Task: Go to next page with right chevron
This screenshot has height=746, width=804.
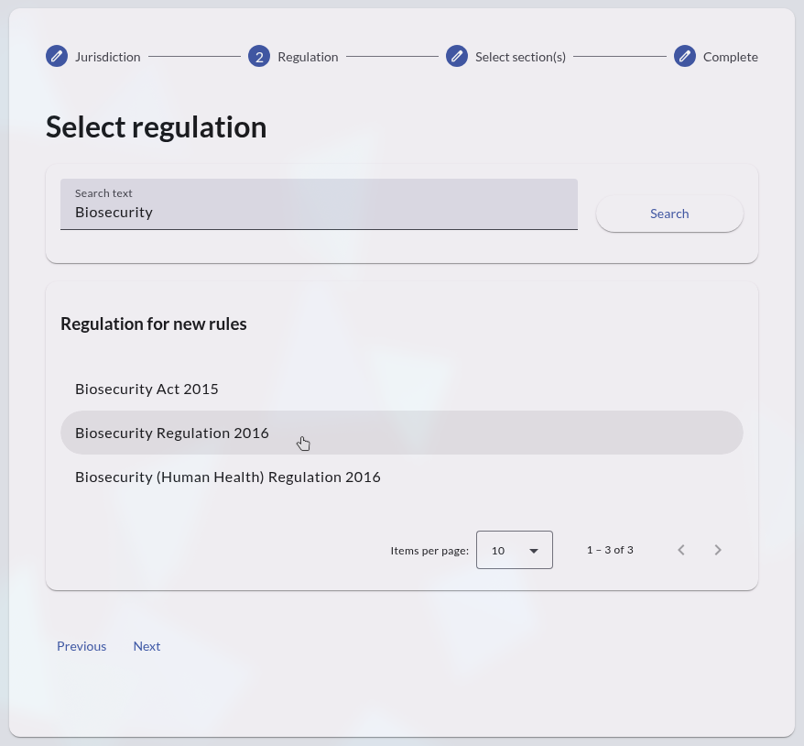Action: (x=718, y=550)
